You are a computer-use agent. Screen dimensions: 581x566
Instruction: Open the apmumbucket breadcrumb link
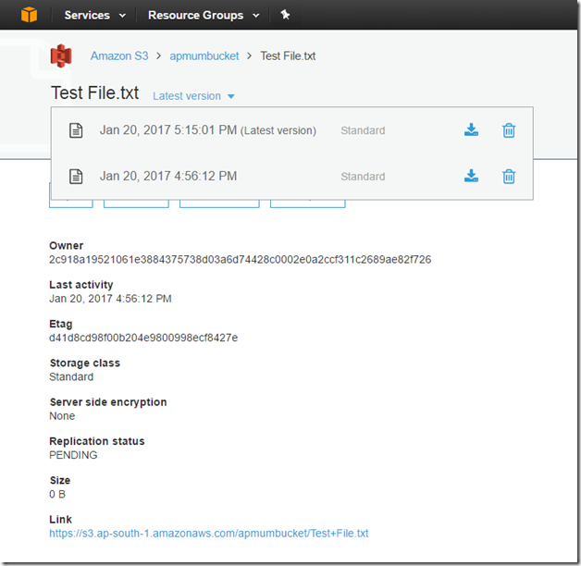pos(204,55)
